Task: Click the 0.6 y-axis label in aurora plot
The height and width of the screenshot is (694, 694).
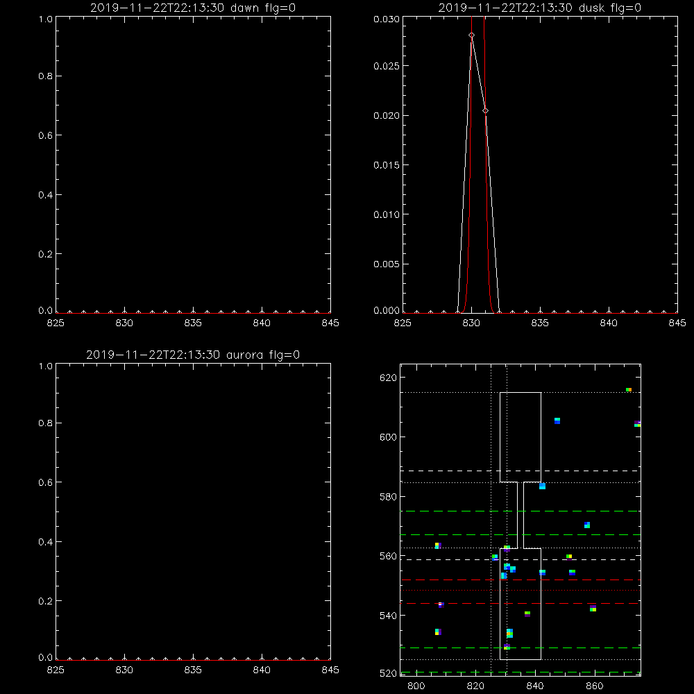Action: tap(46, 482)
